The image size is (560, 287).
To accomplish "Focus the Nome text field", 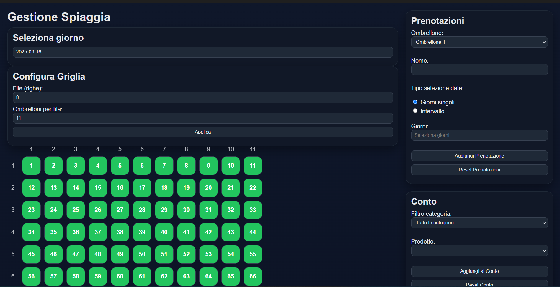I will pyautogui.click(x=479, y=70).
